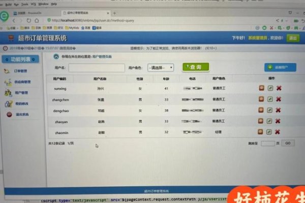Edit user zhaomin with pencil icon
This screenshot has height=203, width=305.
tap(269, 132)
